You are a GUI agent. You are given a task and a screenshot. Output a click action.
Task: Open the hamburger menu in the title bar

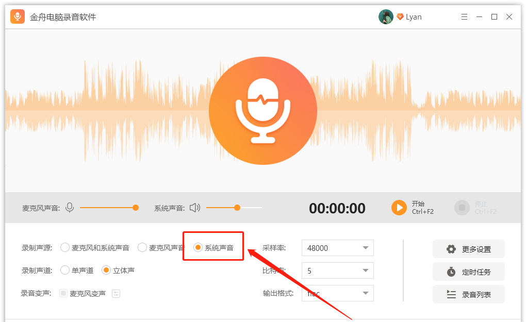click(x=464, y=16)
